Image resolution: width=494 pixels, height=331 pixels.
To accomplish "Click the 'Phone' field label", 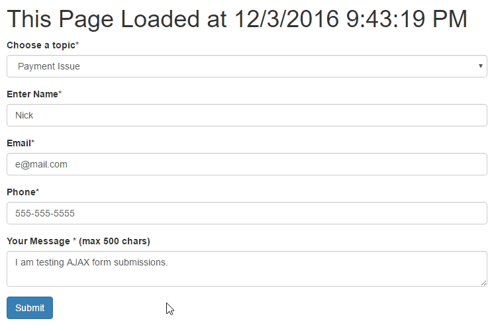I will (21, 192).
